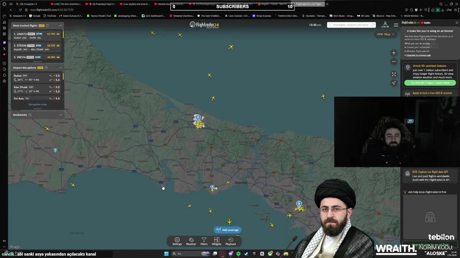460x258 pixels.
Task: Switch to LIVE Tel Aviv browser tab
Action: click(66, 4)
